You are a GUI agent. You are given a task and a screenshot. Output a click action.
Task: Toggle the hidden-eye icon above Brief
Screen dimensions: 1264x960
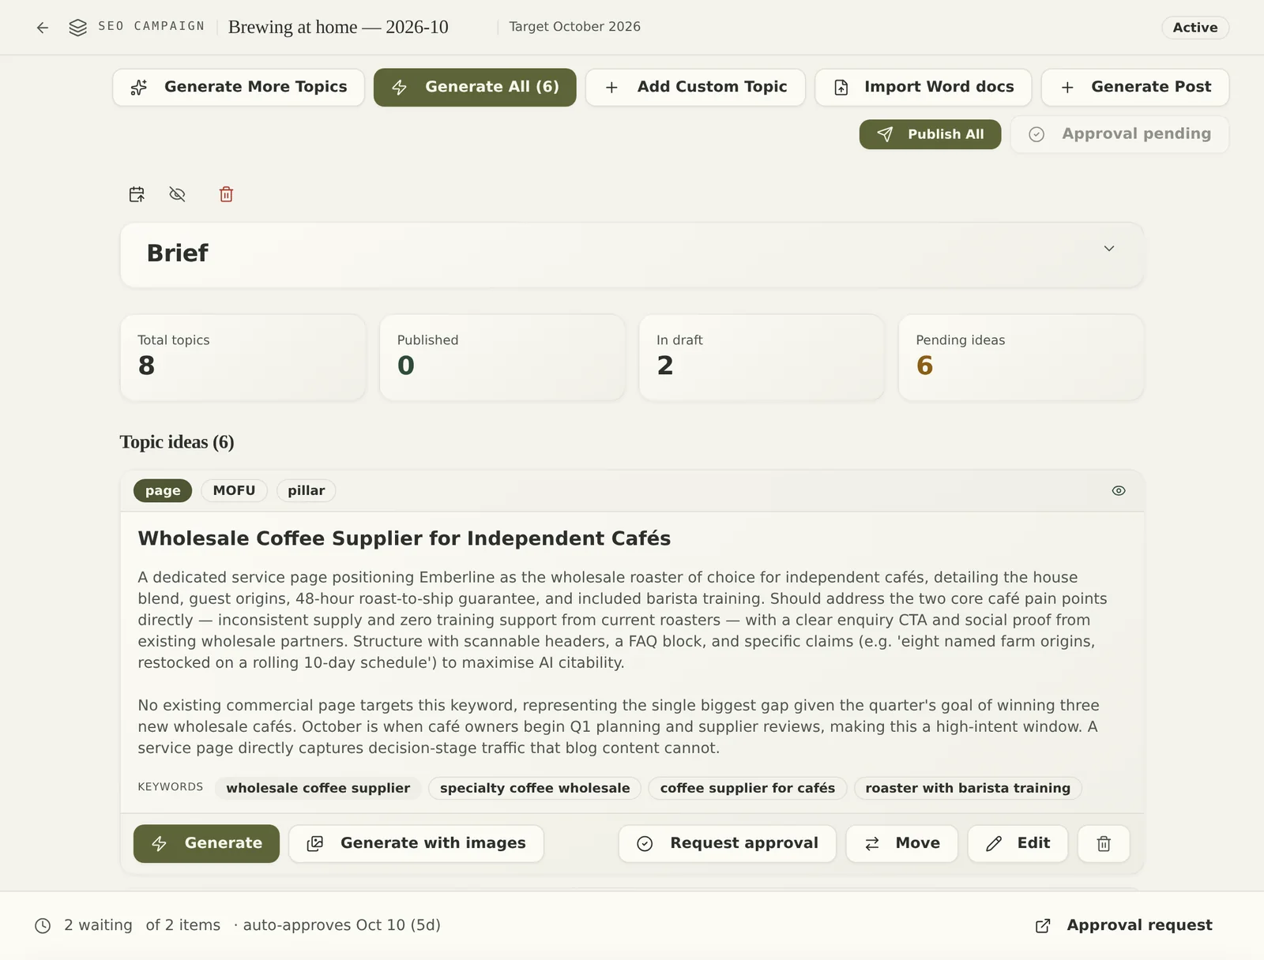178,194
